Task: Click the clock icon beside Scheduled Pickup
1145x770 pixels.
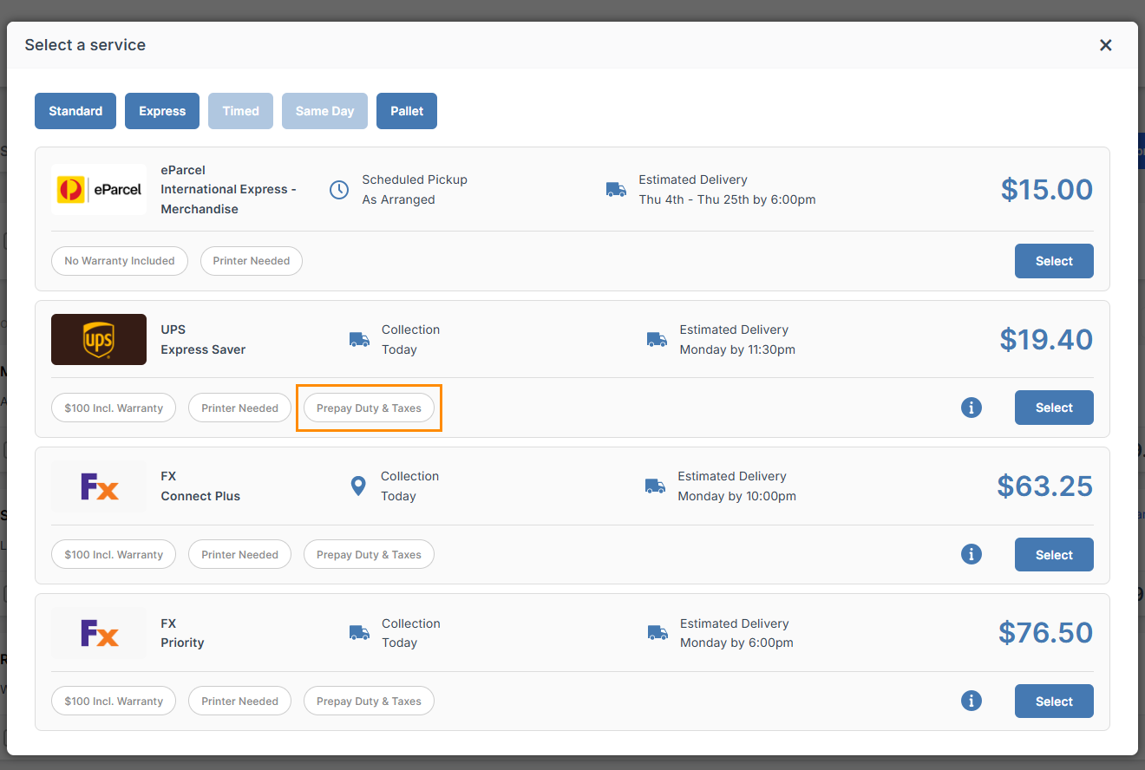Action: (x=339, y=189)
